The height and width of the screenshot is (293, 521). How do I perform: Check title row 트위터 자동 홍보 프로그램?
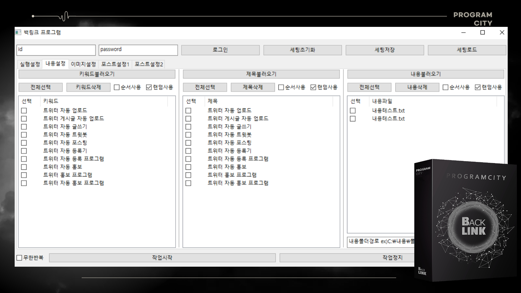point(188,183)
